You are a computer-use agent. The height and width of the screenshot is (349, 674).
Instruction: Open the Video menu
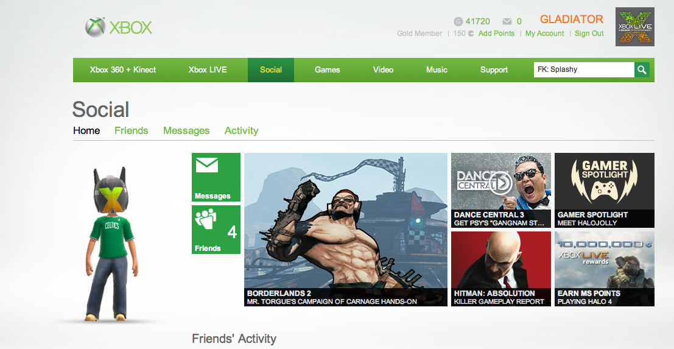(x=383, y=69)
